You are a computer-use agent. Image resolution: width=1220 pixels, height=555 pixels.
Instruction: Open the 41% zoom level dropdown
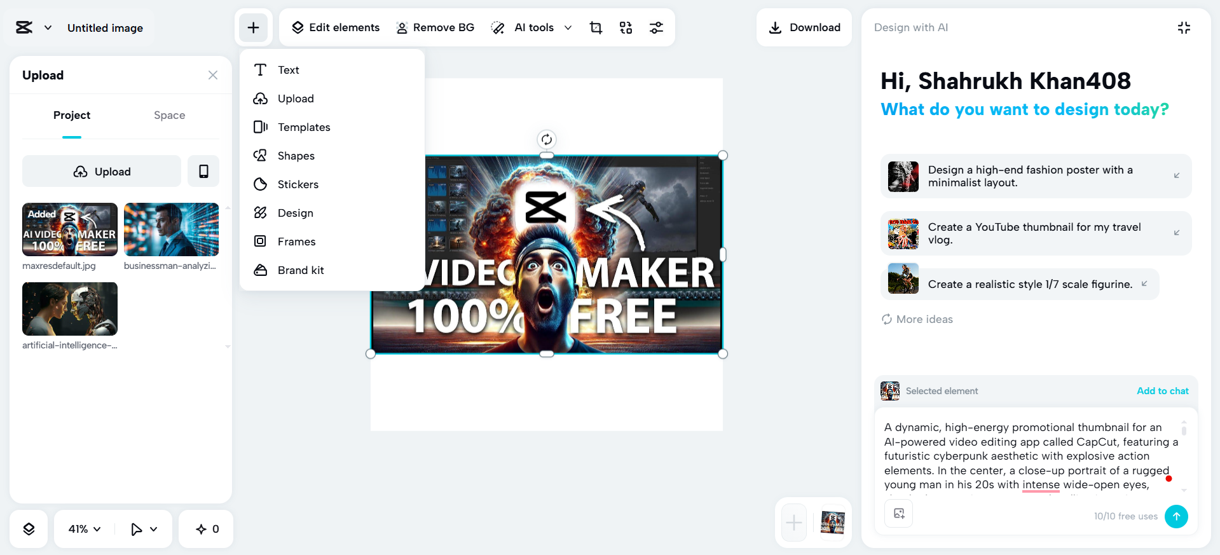pyautogui.click(x=85, y=529)
